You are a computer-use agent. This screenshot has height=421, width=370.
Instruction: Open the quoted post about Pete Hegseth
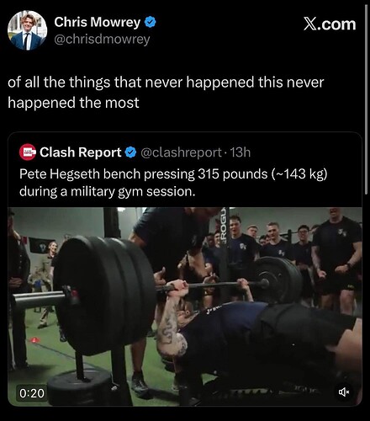[x=185, y=269]
